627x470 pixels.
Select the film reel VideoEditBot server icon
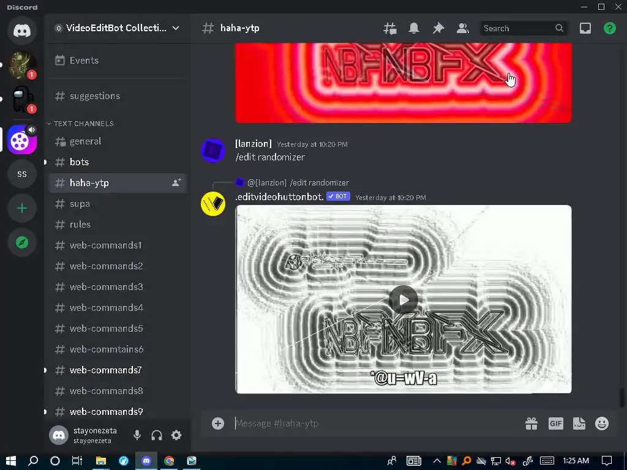tap(22, 140)
